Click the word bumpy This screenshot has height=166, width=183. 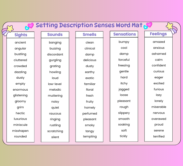click(124, 42)
